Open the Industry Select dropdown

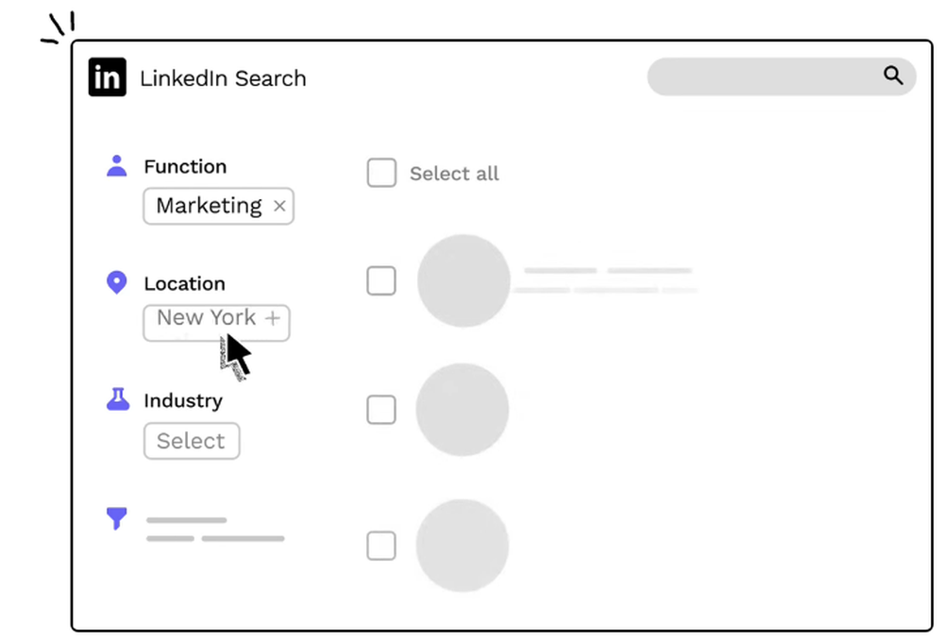pyautogui.click(x=192, y=441)
